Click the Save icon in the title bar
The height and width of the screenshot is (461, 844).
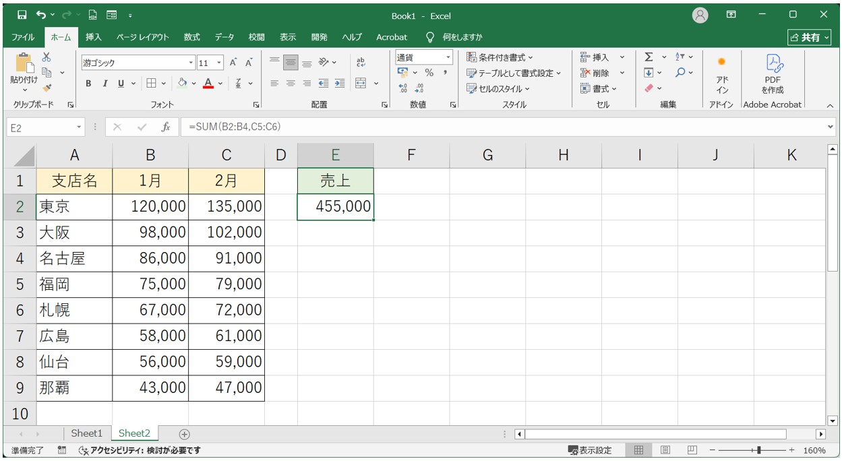22,15
